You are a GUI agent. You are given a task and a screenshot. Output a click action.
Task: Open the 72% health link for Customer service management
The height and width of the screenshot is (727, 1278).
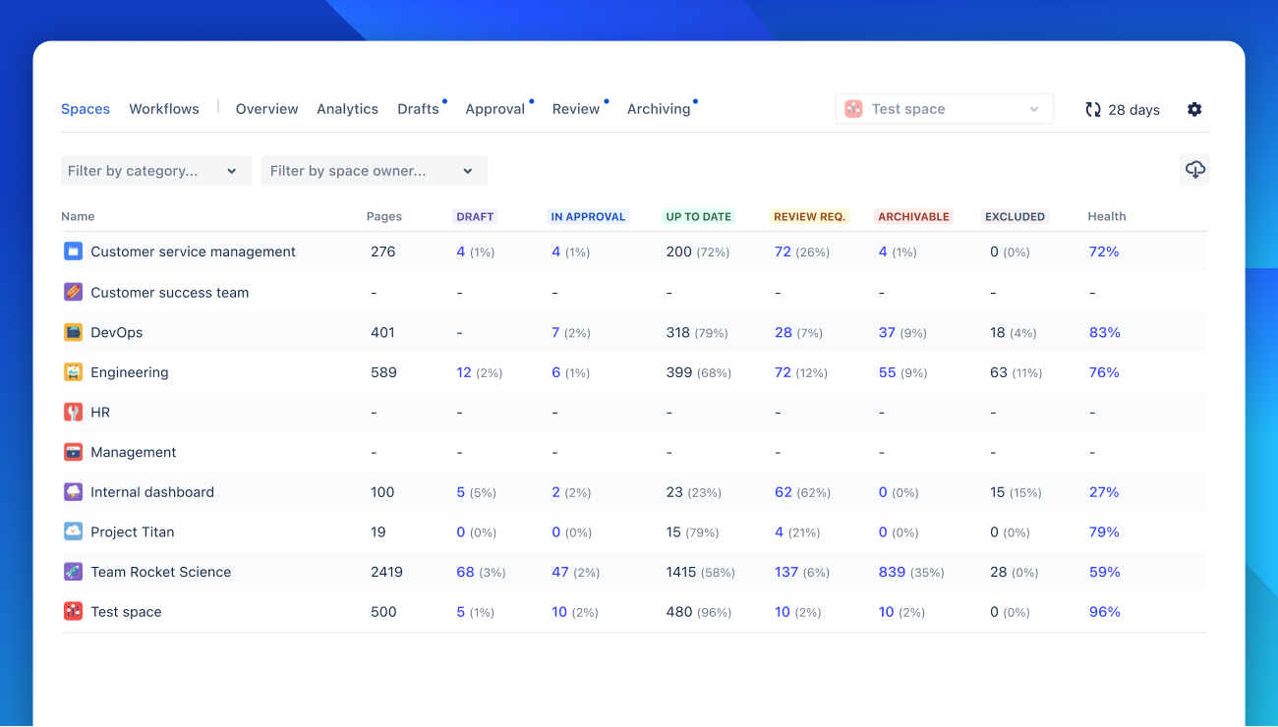coord(1104,252)
